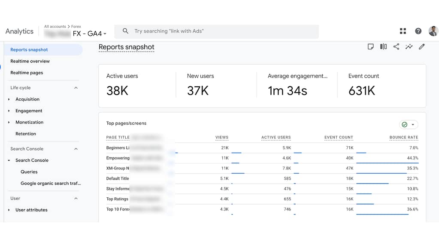Open the user account avatar
This screenshot has height=247, width=439.
[433, 31]
